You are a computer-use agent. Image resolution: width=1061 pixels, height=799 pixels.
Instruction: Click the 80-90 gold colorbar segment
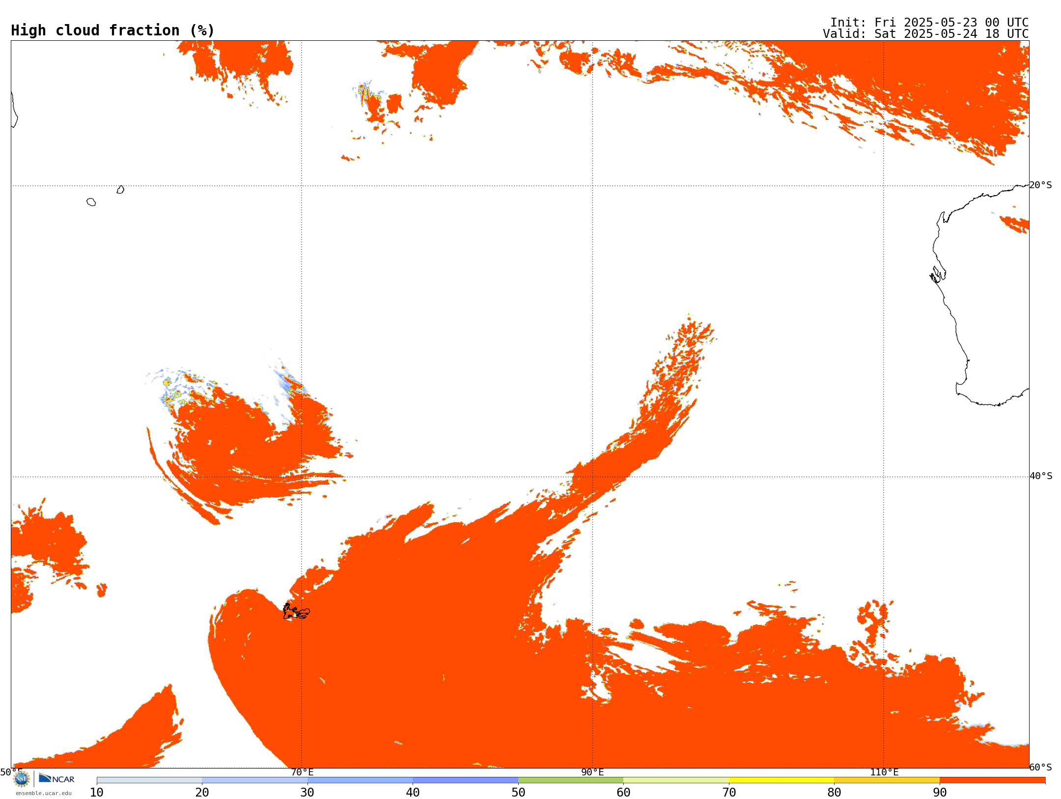[887, 780]
